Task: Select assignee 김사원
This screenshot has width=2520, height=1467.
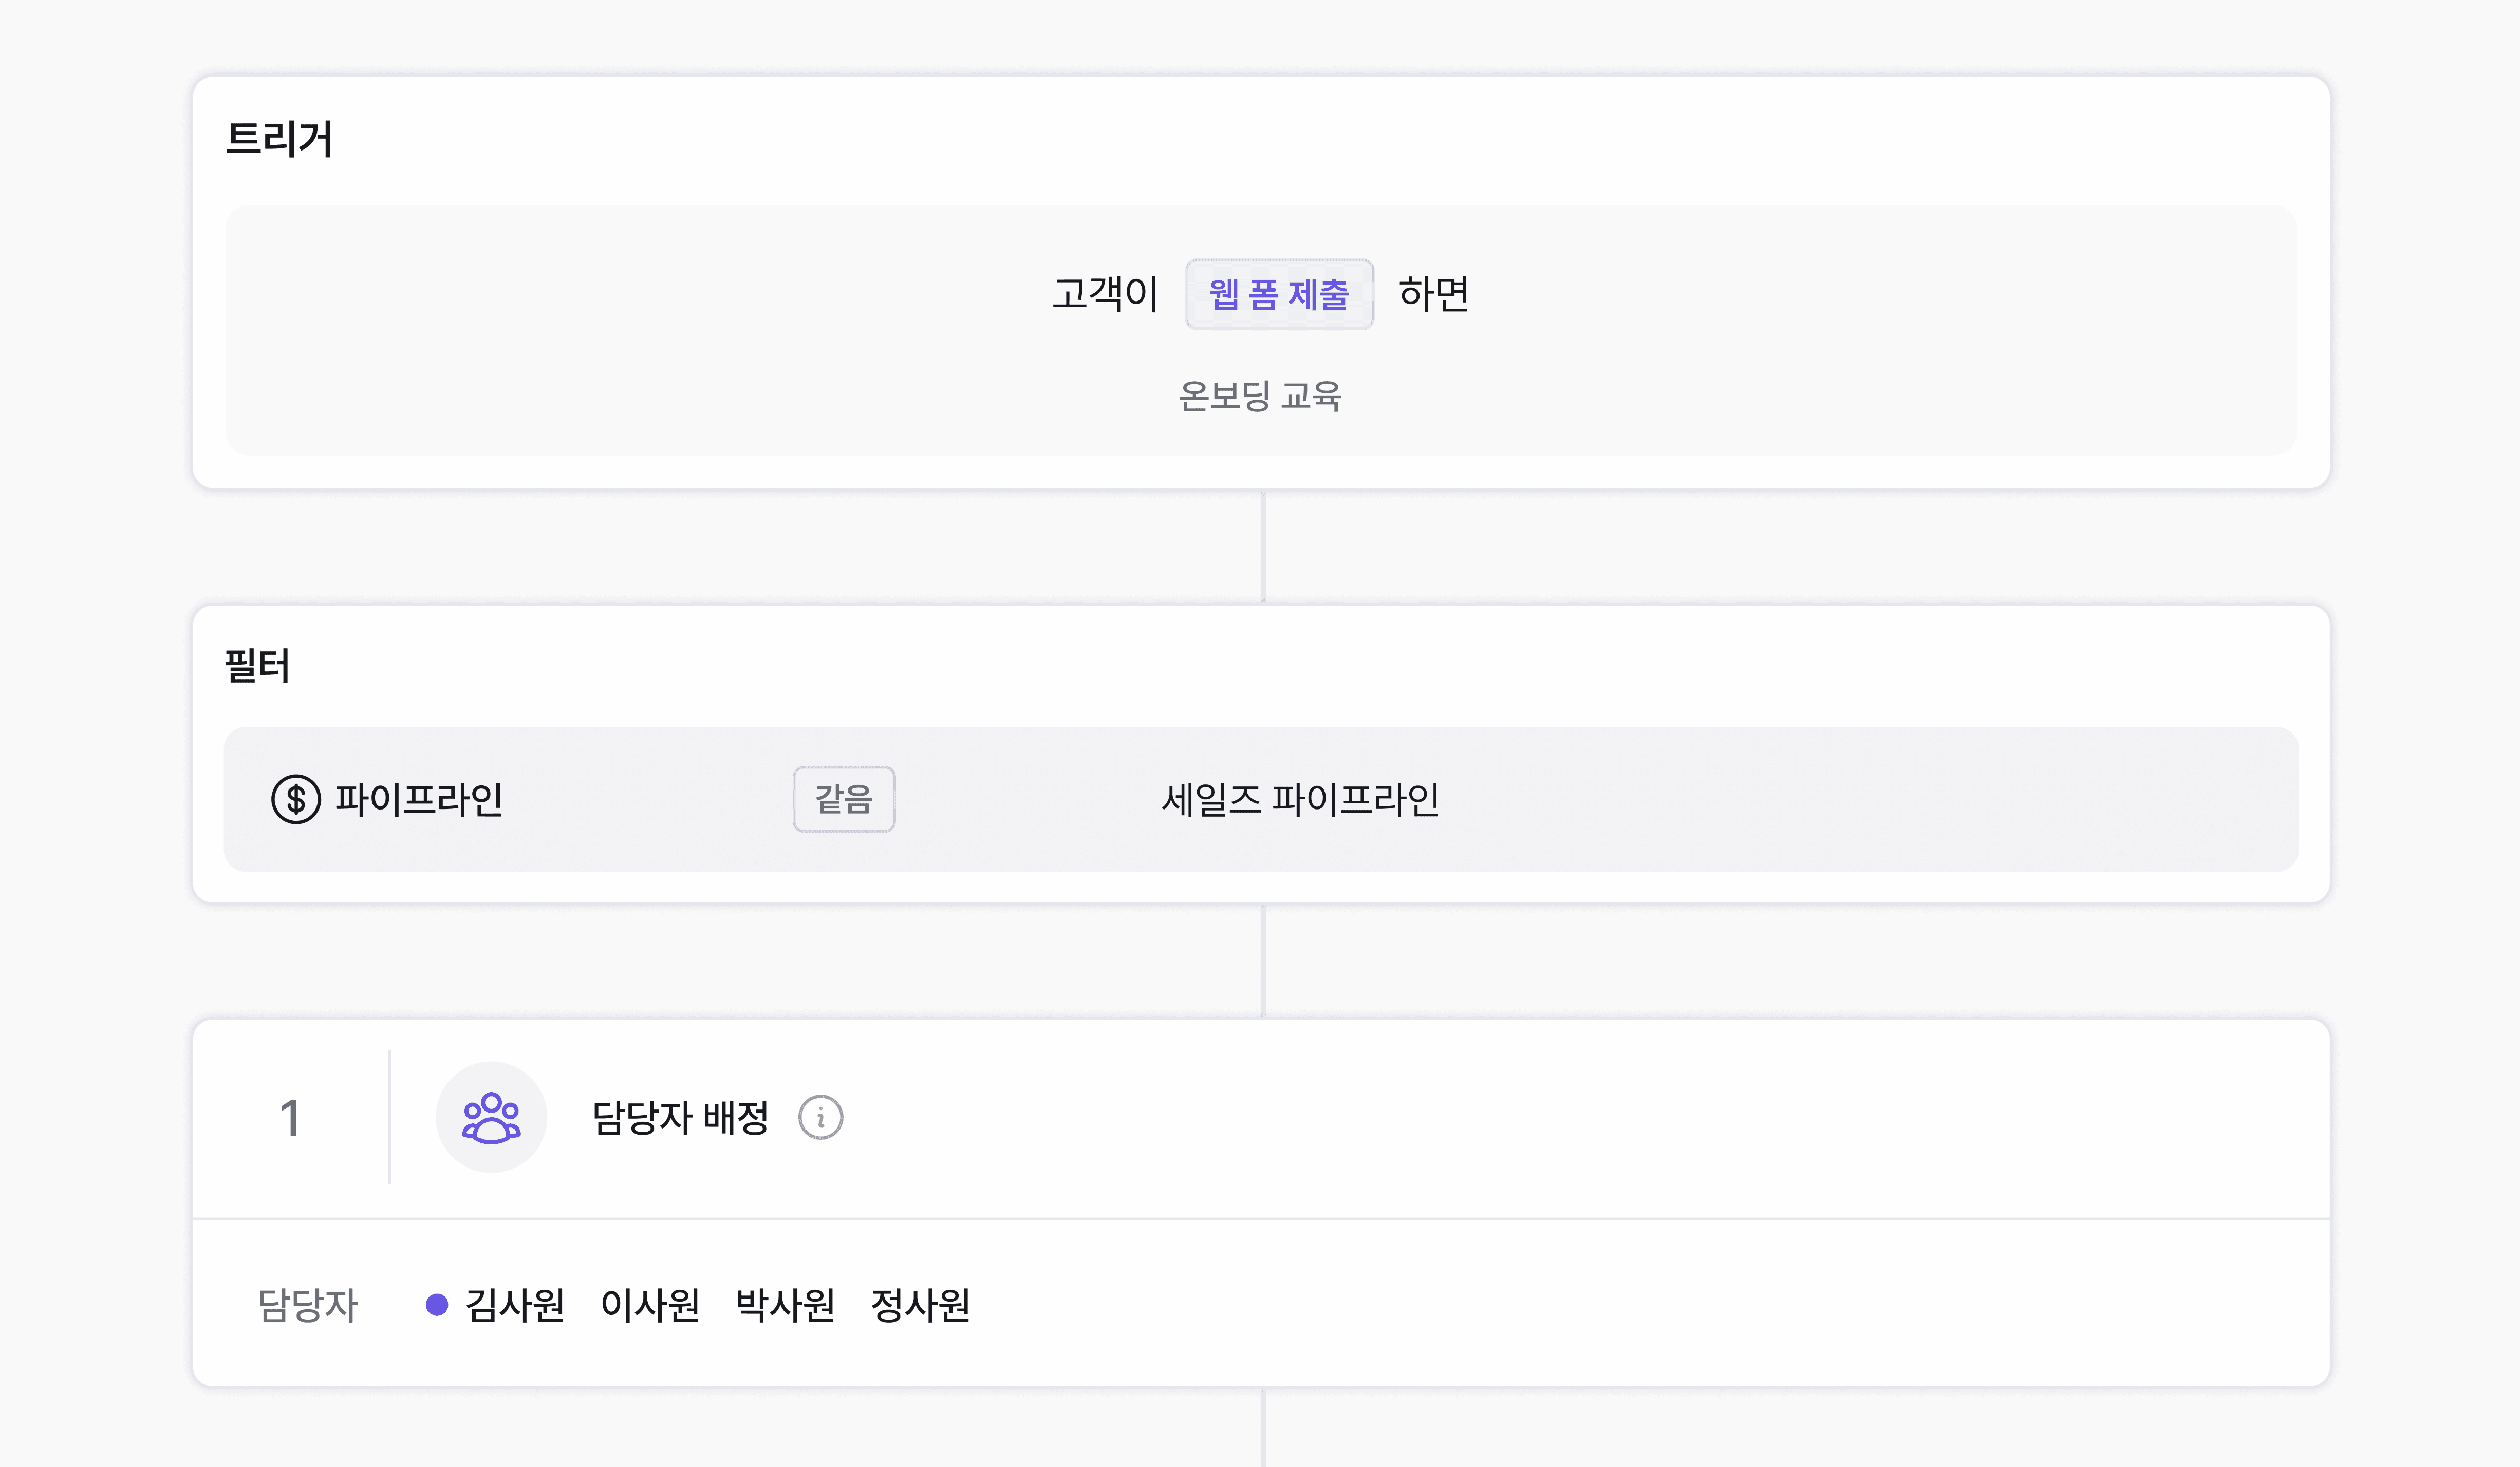Action: coord(515,1304)
